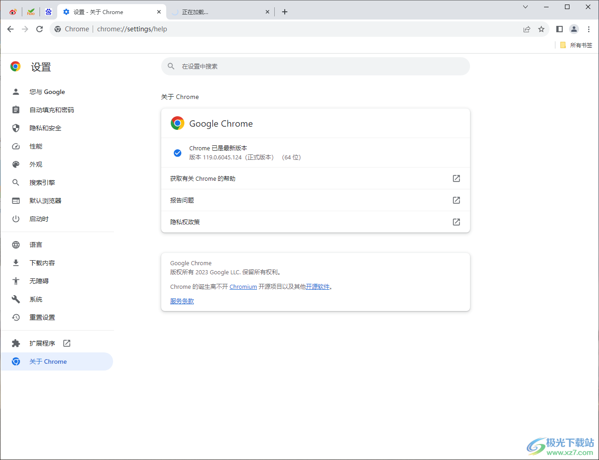Click the 默认浏览器 window icon
599x460 pixels.
16,201
